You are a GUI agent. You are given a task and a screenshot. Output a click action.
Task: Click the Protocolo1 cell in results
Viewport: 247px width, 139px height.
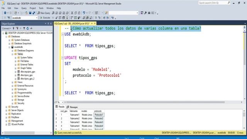[99, 115]
